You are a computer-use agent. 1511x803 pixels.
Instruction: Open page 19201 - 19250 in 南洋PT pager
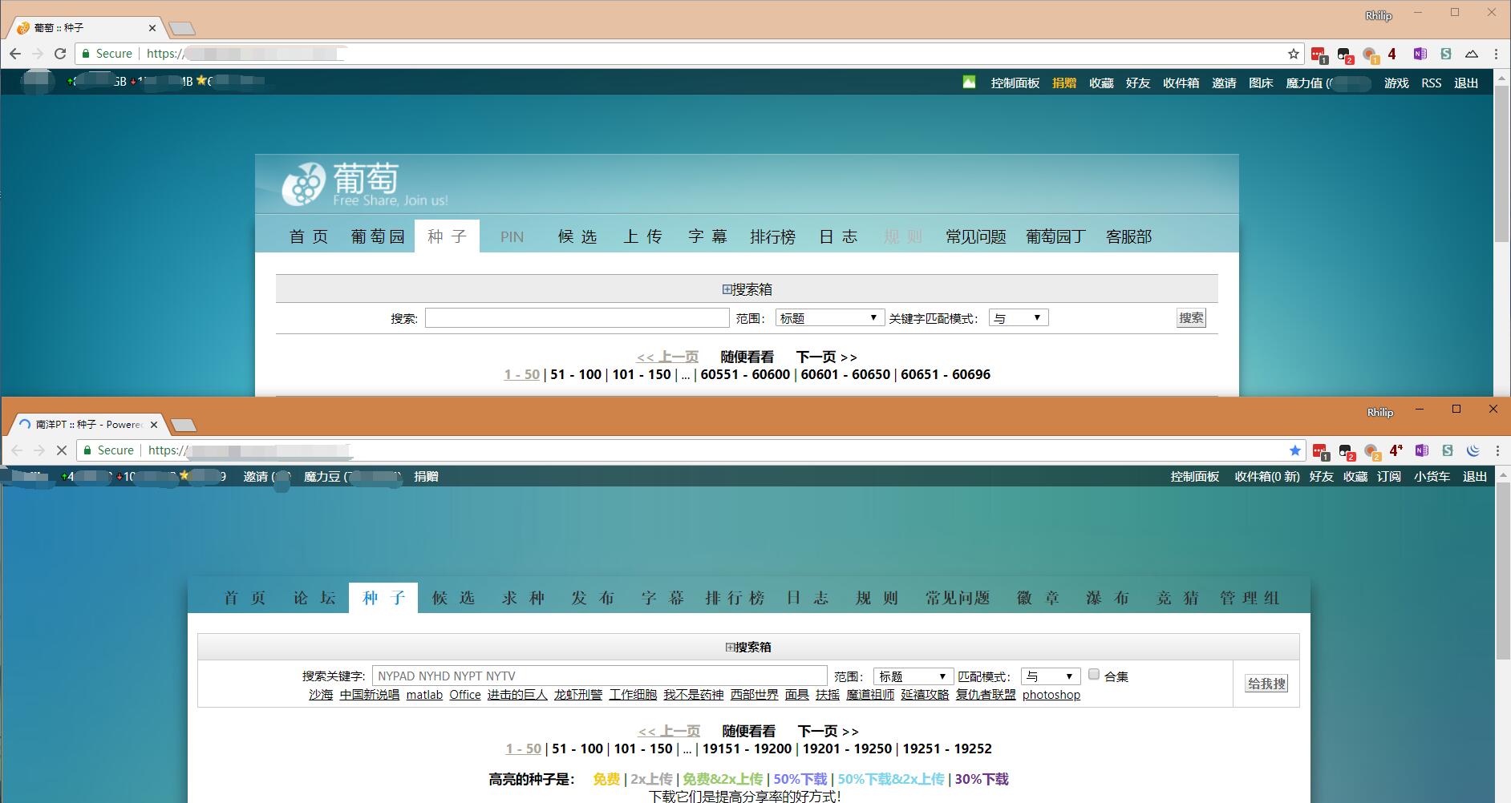[847, 749]
